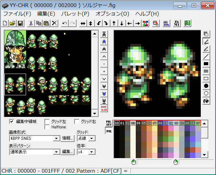Enable the グリッド左 checkbox
Screen dimensions: 216x175
(47, 122)
